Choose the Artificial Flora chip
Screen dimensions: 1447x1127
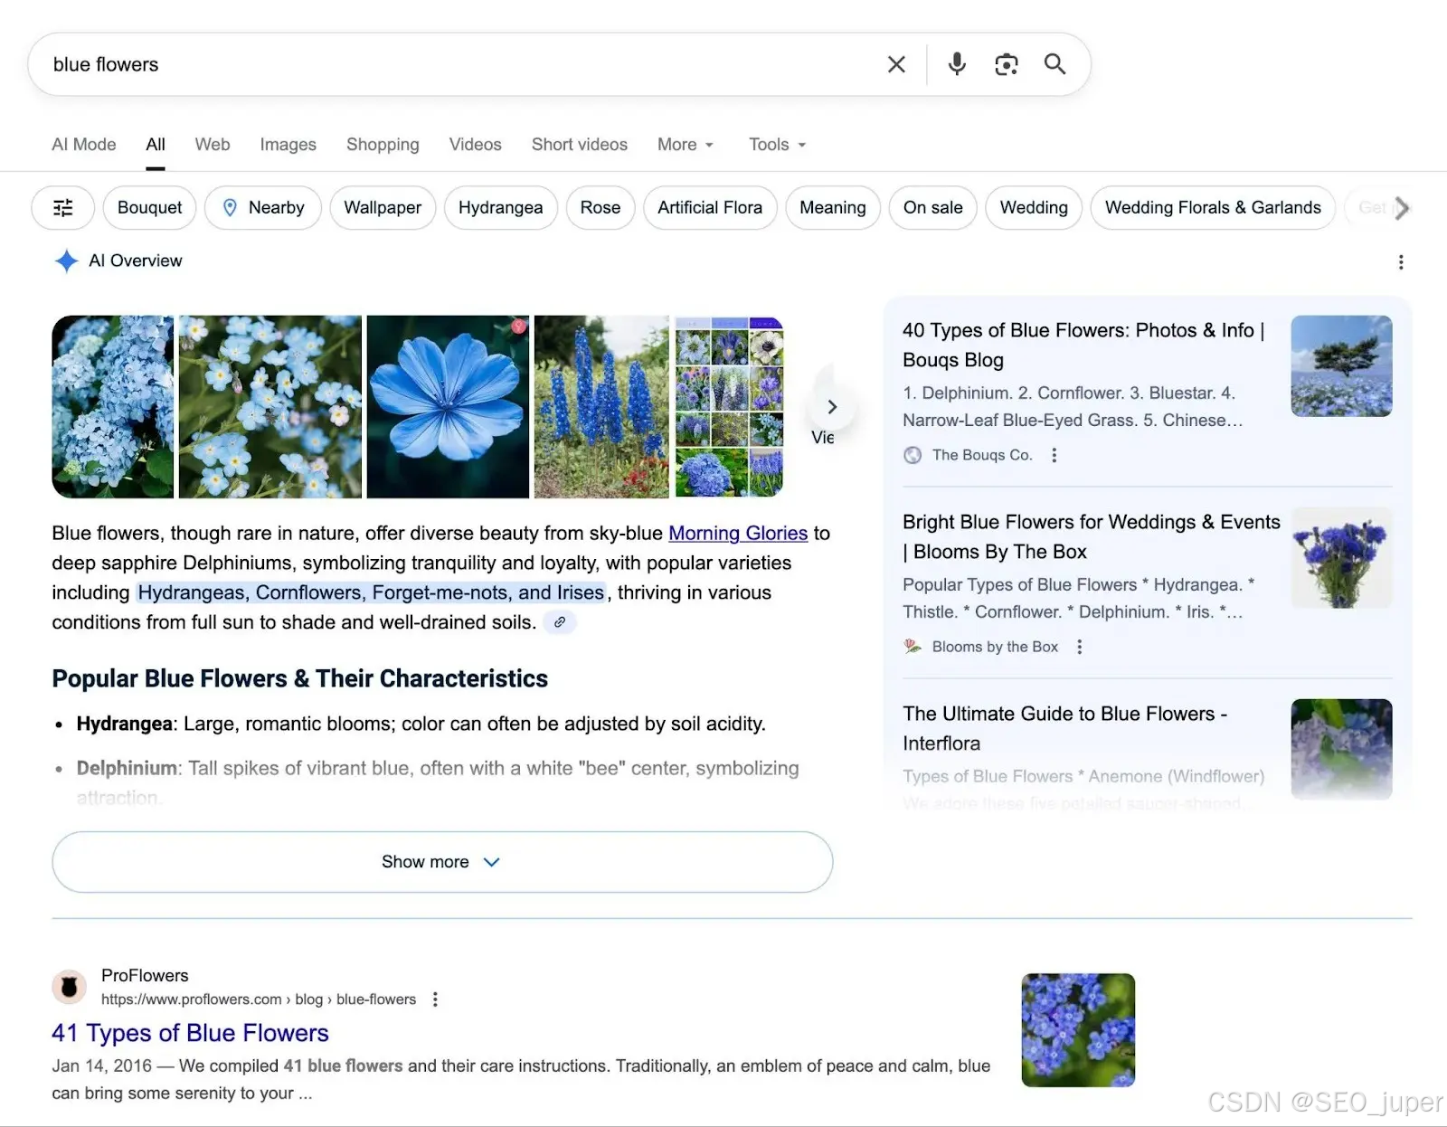(x=710, y=208)
